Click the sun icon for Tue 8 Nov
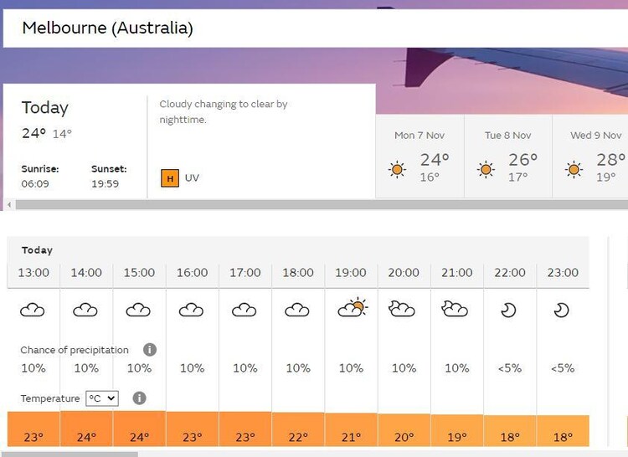Image resolution: width=628 pixels, height=457 pixels. pyautogui.click(x=486, y=169)
